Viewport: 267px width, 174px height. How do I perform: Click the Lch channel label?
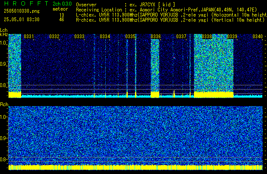4,30
